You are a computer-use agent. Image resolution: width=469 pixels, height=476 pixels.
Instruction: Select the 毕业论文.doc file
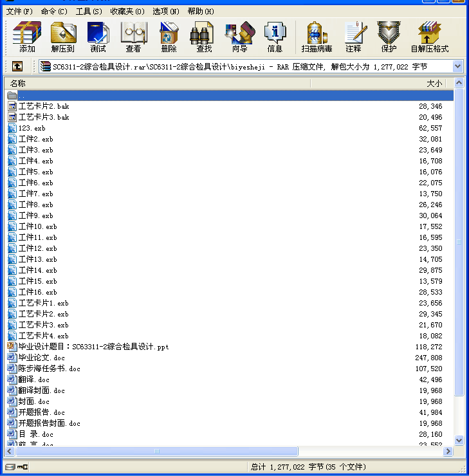coord(42,358)
